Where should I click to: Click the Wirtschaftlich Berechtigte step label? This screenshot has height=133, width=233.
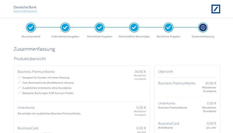pyautogui.click(x=134, y=37)
